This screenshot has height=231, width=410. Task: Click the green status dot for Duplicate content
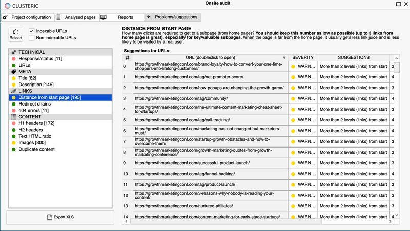(x=14, y=149)
